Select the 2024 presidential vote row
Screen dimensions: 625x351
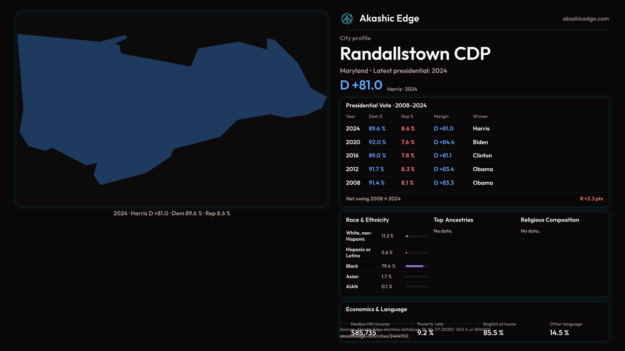coord(474,129)
